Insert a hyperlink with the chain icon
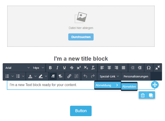 tap(69, 76)
